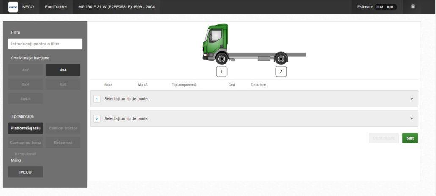Expand axle 2 type dropdown chevron
This screenshot has height=196, width=436.
click(x=411, y=118)
